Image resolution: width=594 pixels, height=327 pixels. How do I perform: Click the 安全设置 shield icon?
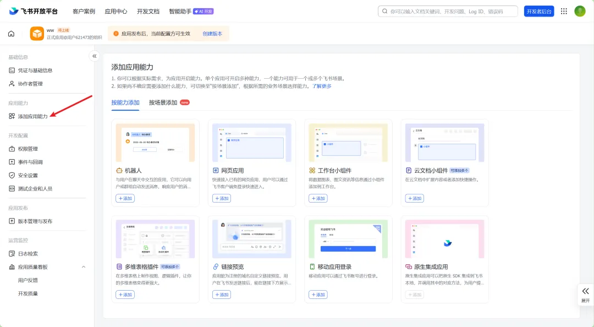12,175
